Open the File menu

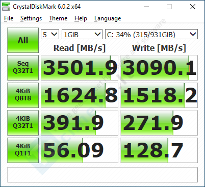[x=9, y=18]
